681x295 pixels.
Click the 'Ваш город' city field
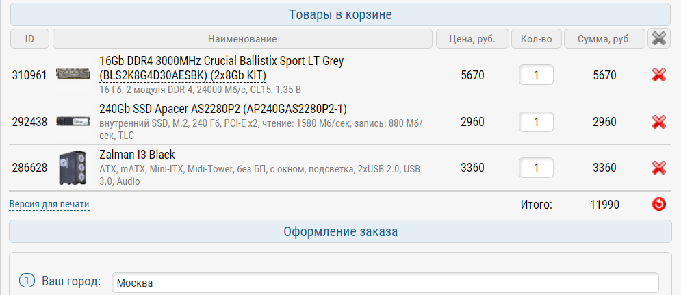(x=385, y=283)
